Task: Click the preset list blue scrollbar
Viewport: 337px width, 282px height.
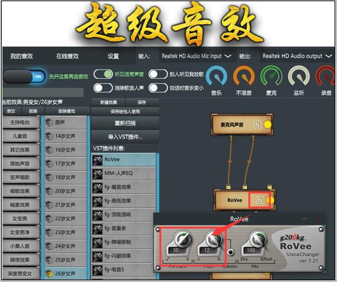Action: click(x=88, y=198)
